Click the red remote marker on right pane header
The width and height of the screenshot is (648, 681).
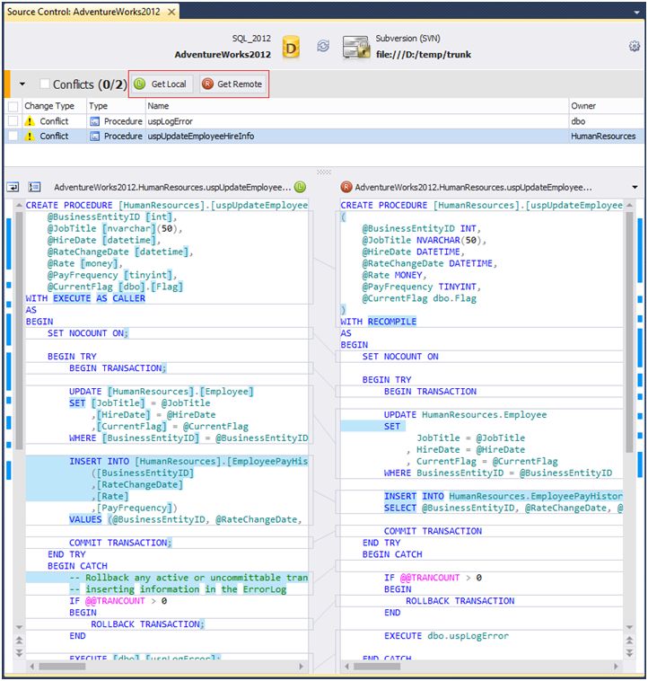click(346, 187)
